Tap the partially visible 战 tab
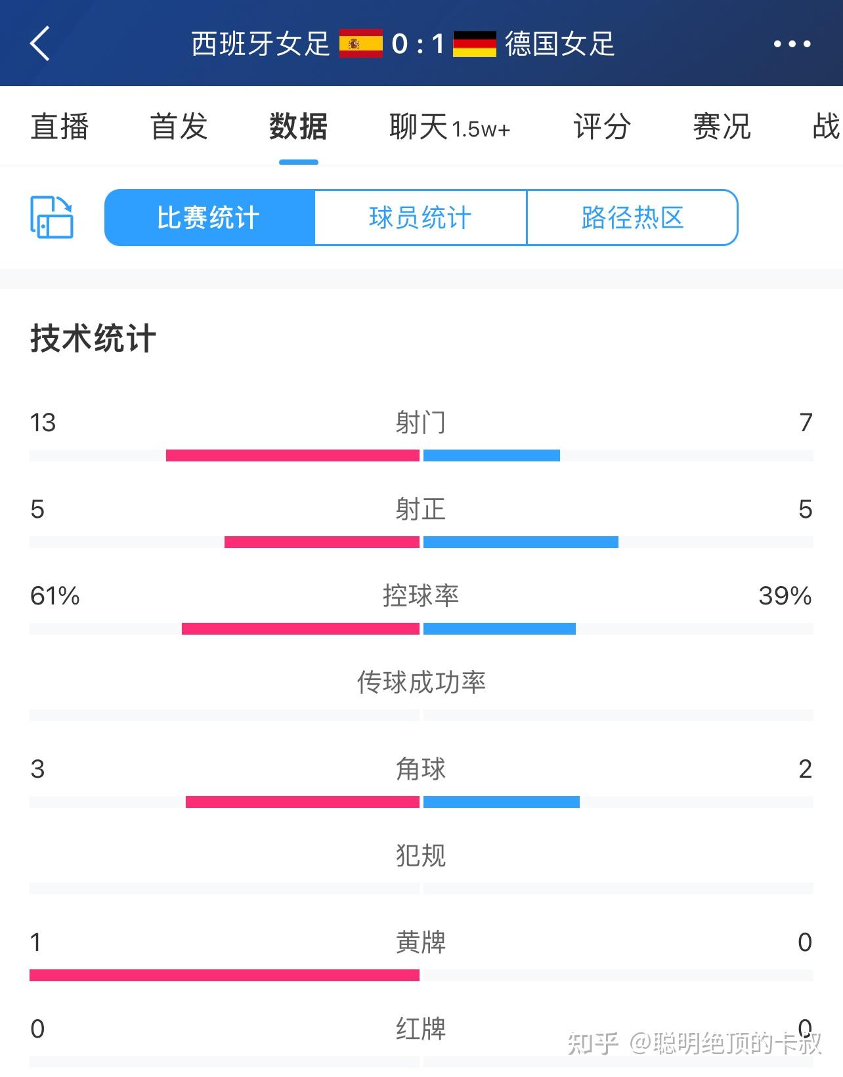This screenshot has height=1077, width=843. (x=827, y=126)
